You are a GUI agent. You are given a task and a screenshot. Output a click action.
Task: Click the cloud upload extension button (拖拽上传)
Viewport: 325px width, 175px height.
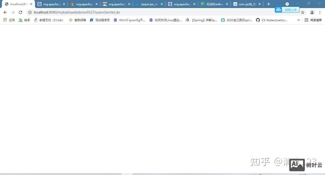point(287,9)
